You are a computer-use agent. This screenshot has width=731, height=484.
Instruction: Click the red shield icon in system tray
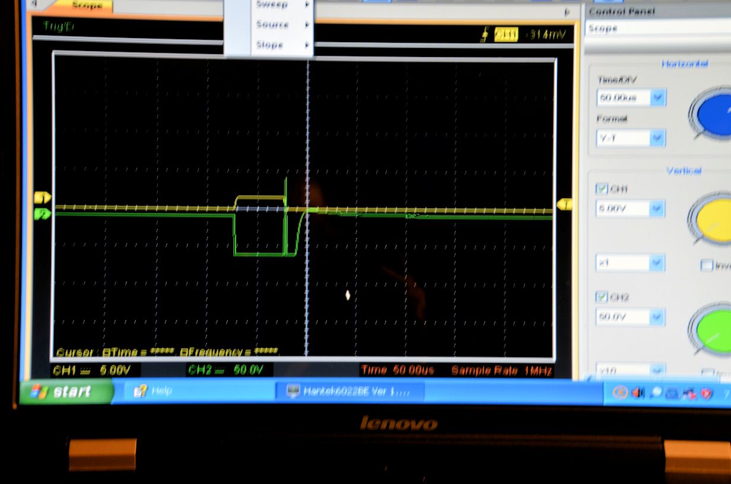coord(706,393)
